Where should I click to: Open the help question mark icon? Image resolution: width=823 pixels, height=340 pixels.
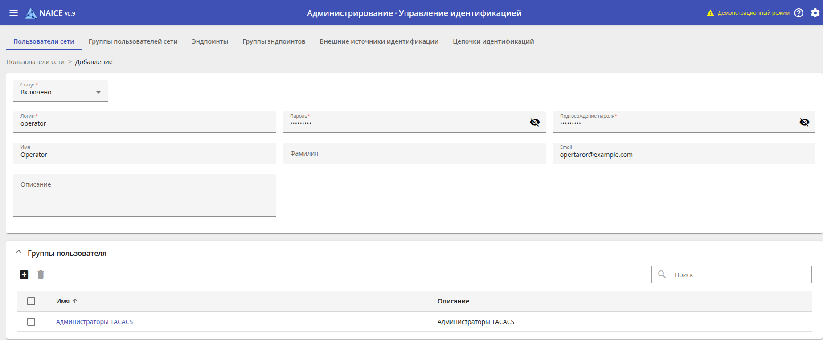coord(799,13)
